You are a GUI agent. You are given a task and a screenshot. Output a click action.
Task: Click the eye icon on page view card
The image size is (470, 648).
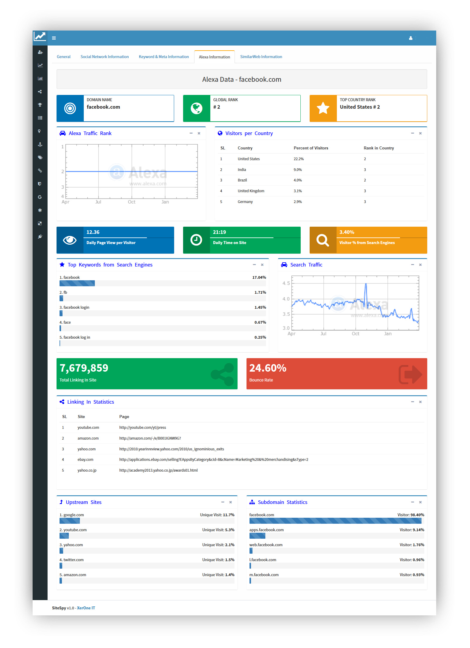pyautogui.click(x=70, y=240)
